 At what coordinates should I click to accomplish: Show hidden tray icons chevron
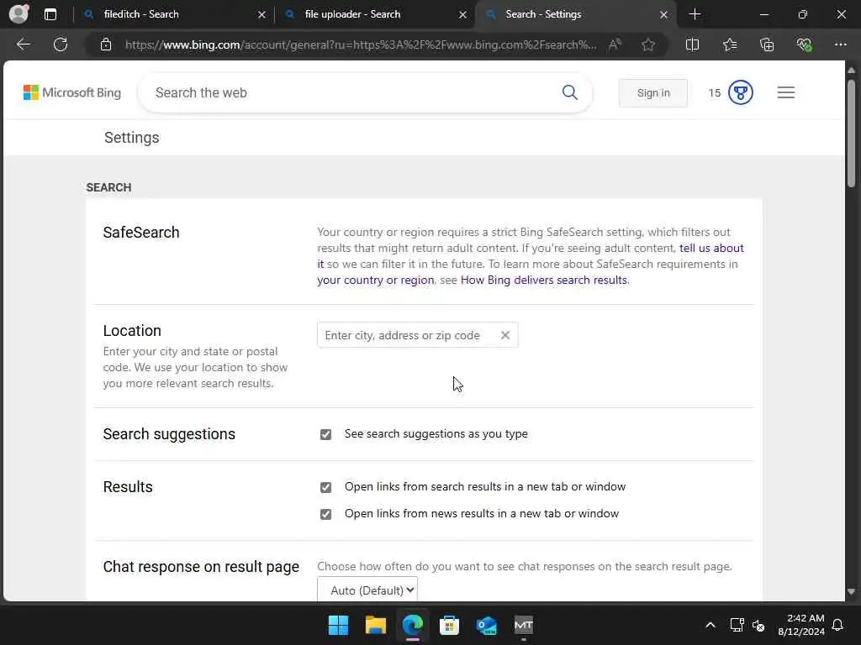coord(710,625)
